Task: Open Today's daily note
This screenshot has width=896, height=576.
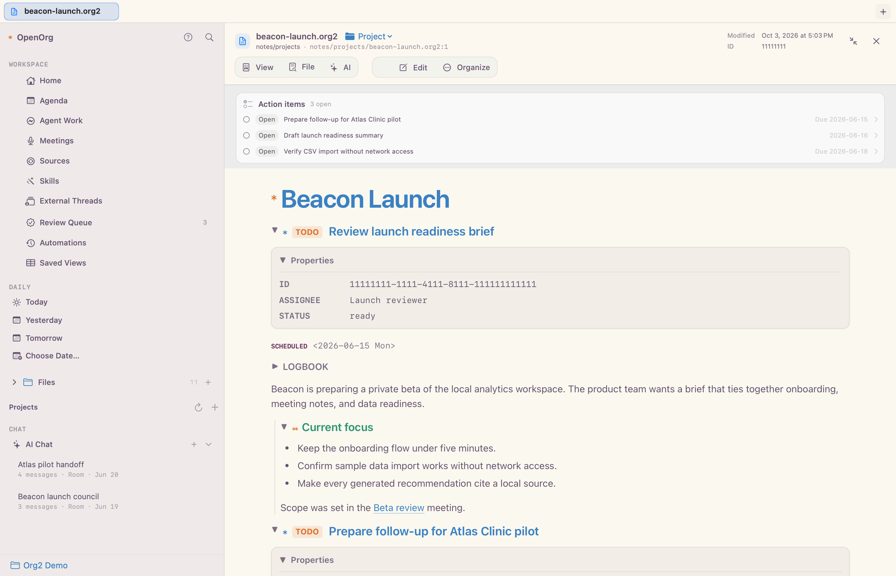Action: coord(30,302)
